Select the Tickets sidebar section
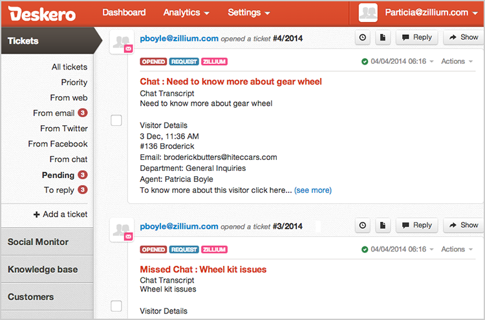 pyautogui.click(x=51, y=41)
